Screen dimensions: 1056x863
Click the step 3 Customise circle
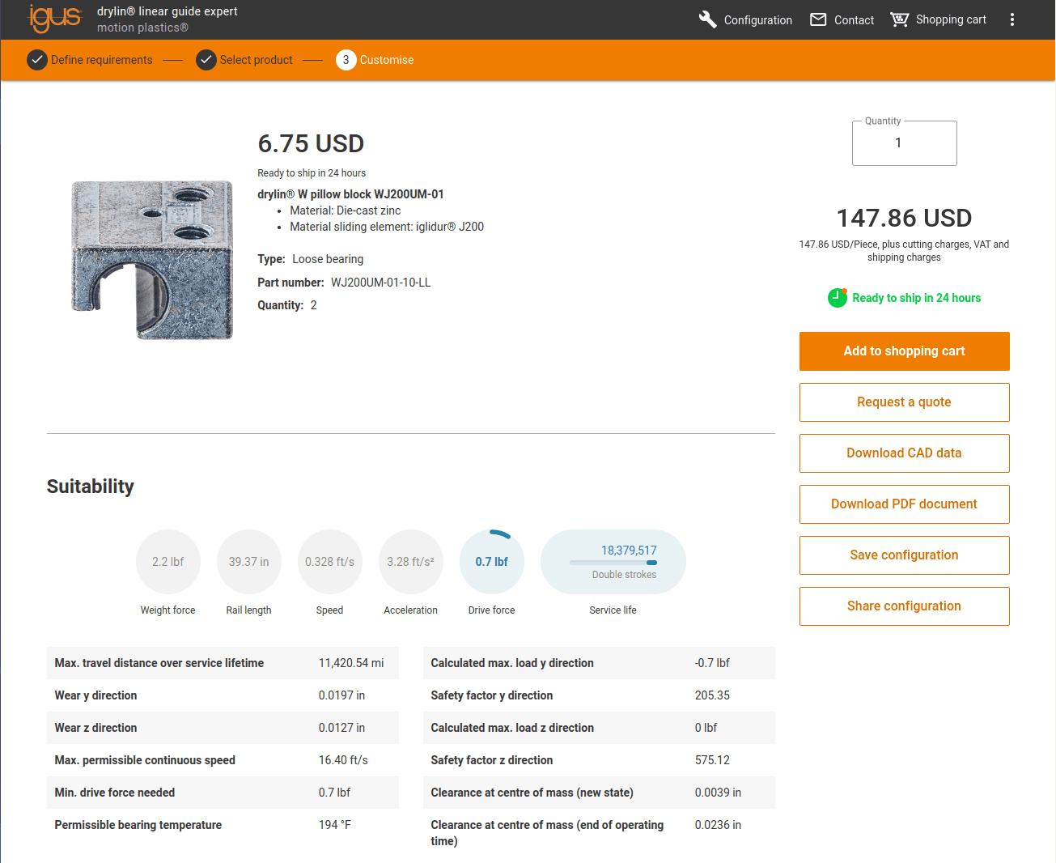(x=346, y=60)
